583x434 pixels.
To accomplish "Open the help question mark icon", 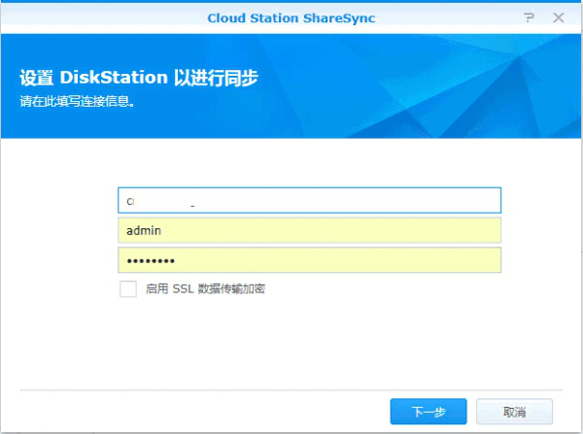I will click(x=530, y=17).
